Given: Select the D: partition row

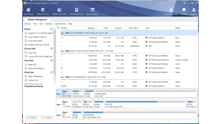Looking at the screenshot, I should point(129,68).
